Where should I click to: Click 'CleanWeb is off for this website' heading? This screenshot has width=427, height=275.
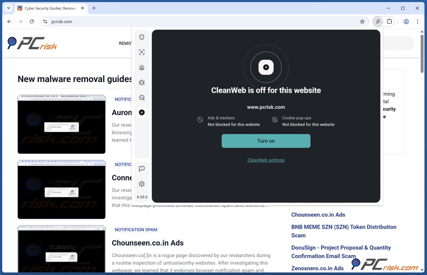(x=266, y=90)
